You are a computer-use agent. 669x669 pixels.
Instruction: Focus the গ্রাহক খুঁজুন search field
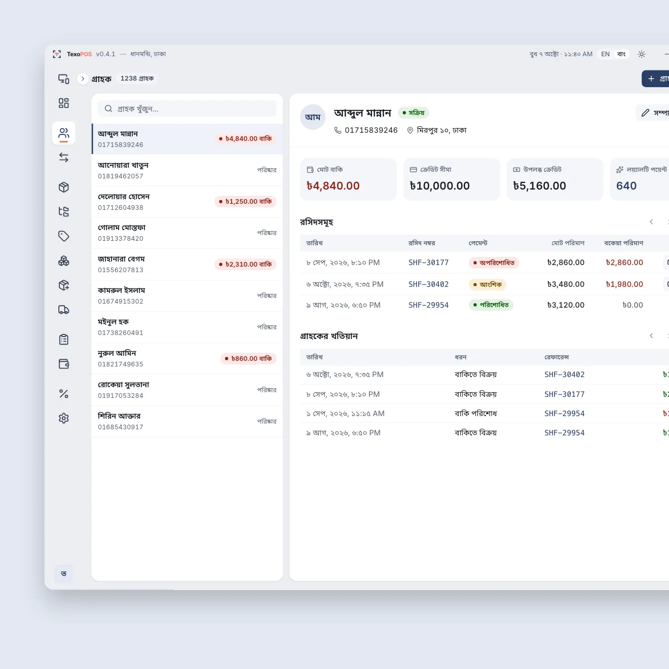tap(187, 108)
